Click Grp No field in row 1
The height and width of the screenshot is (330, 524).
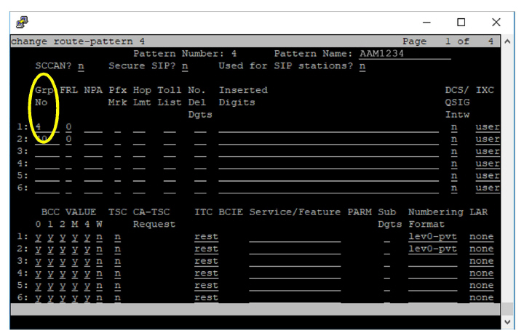click(47, 127)
